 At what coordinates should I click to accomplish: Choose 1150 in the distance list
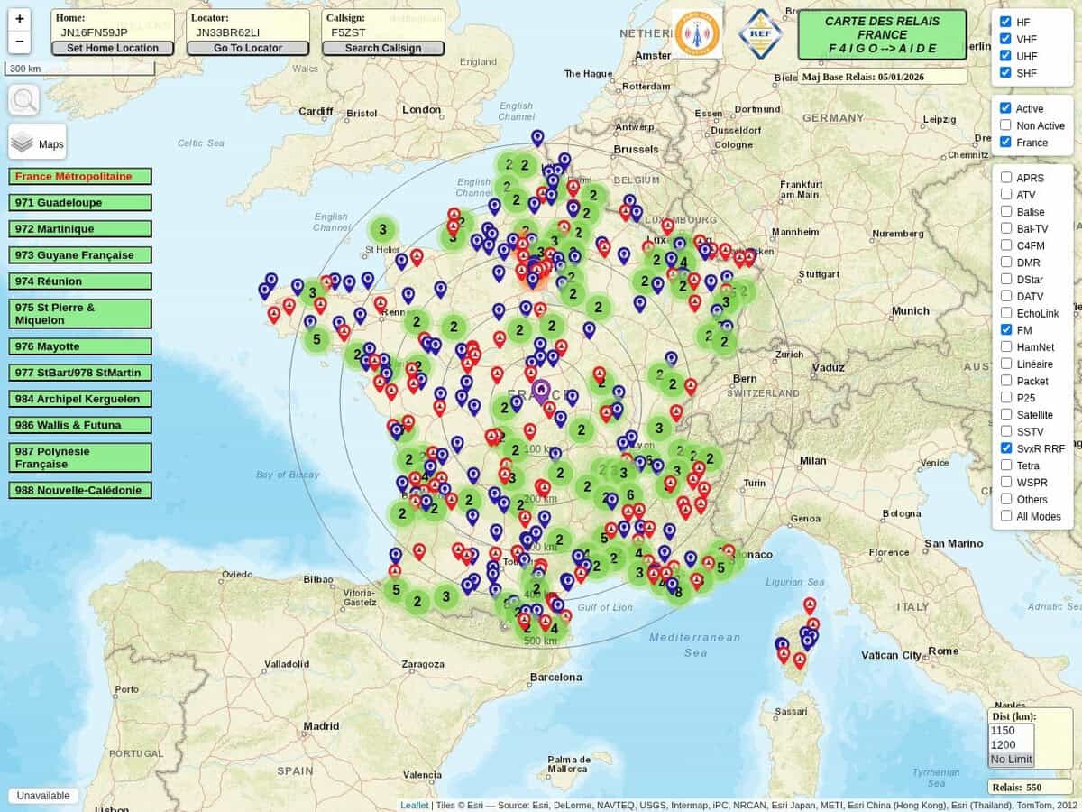(x=1011, y=730)
